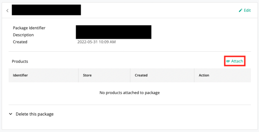Image resolution: width=259 pixels, height=132 pixels.
Task: Click the No products attached message
Action: pos(129,93)
